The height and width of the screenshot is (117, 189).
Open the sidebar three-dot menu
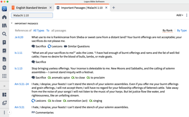click(4, 112)
